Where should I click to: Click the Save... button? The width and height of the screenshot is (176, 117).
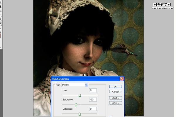[115, 103]
